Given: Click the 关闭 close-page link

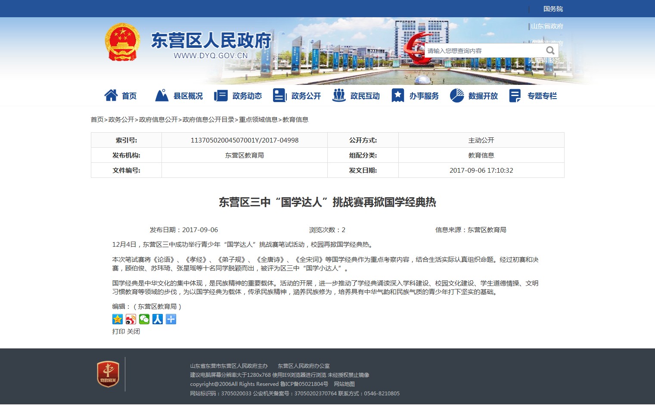Looking at the screenshot, I should click(133, 332).
